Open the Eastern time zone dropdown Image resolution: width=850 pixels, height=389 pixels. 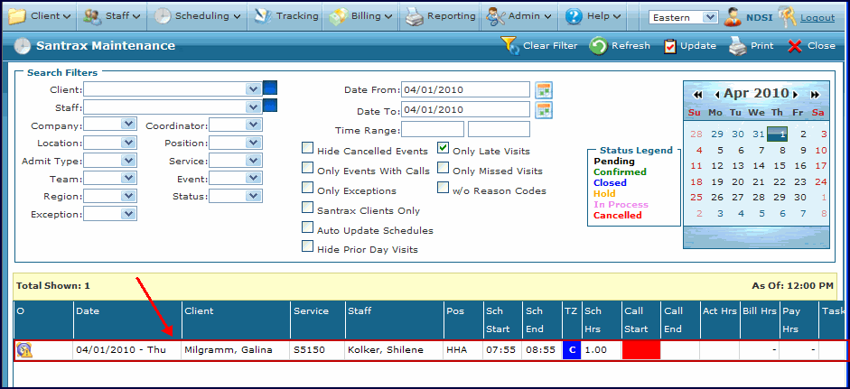pos(709,17)
